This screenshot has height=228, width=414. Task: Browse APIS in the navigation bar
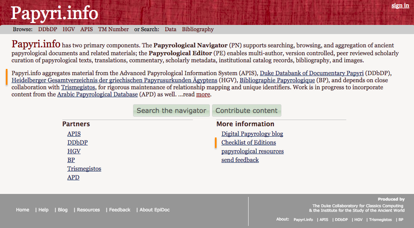86,29
